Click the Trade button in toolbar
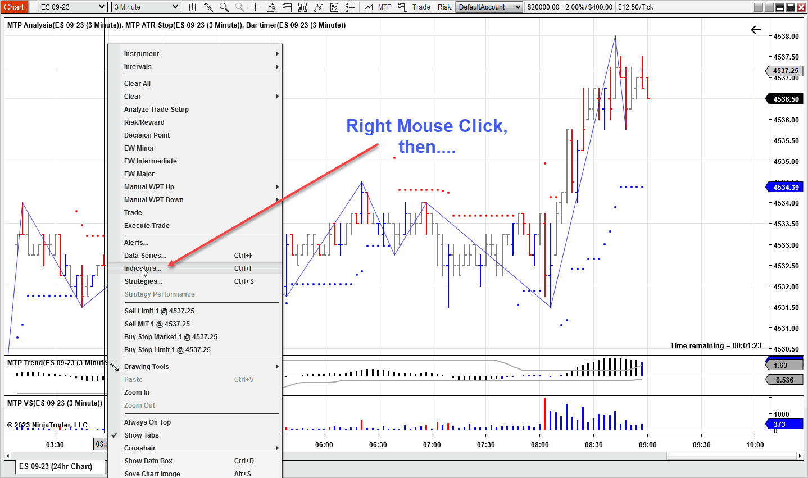This screenshot has width=808, height=478. [415, 7]
